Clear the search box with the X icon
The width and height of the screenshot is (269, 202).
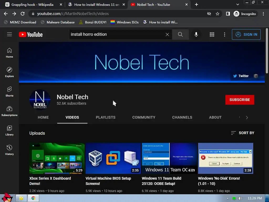coord(167,34)
